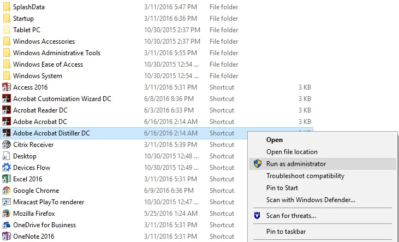Click the Google Chrome icon

click(x=7, y=190)
